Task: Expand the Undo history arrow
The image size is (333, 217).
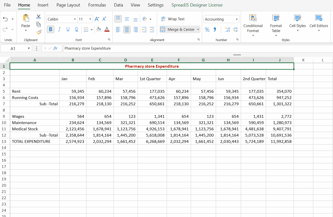Action: tap(13, 19)
